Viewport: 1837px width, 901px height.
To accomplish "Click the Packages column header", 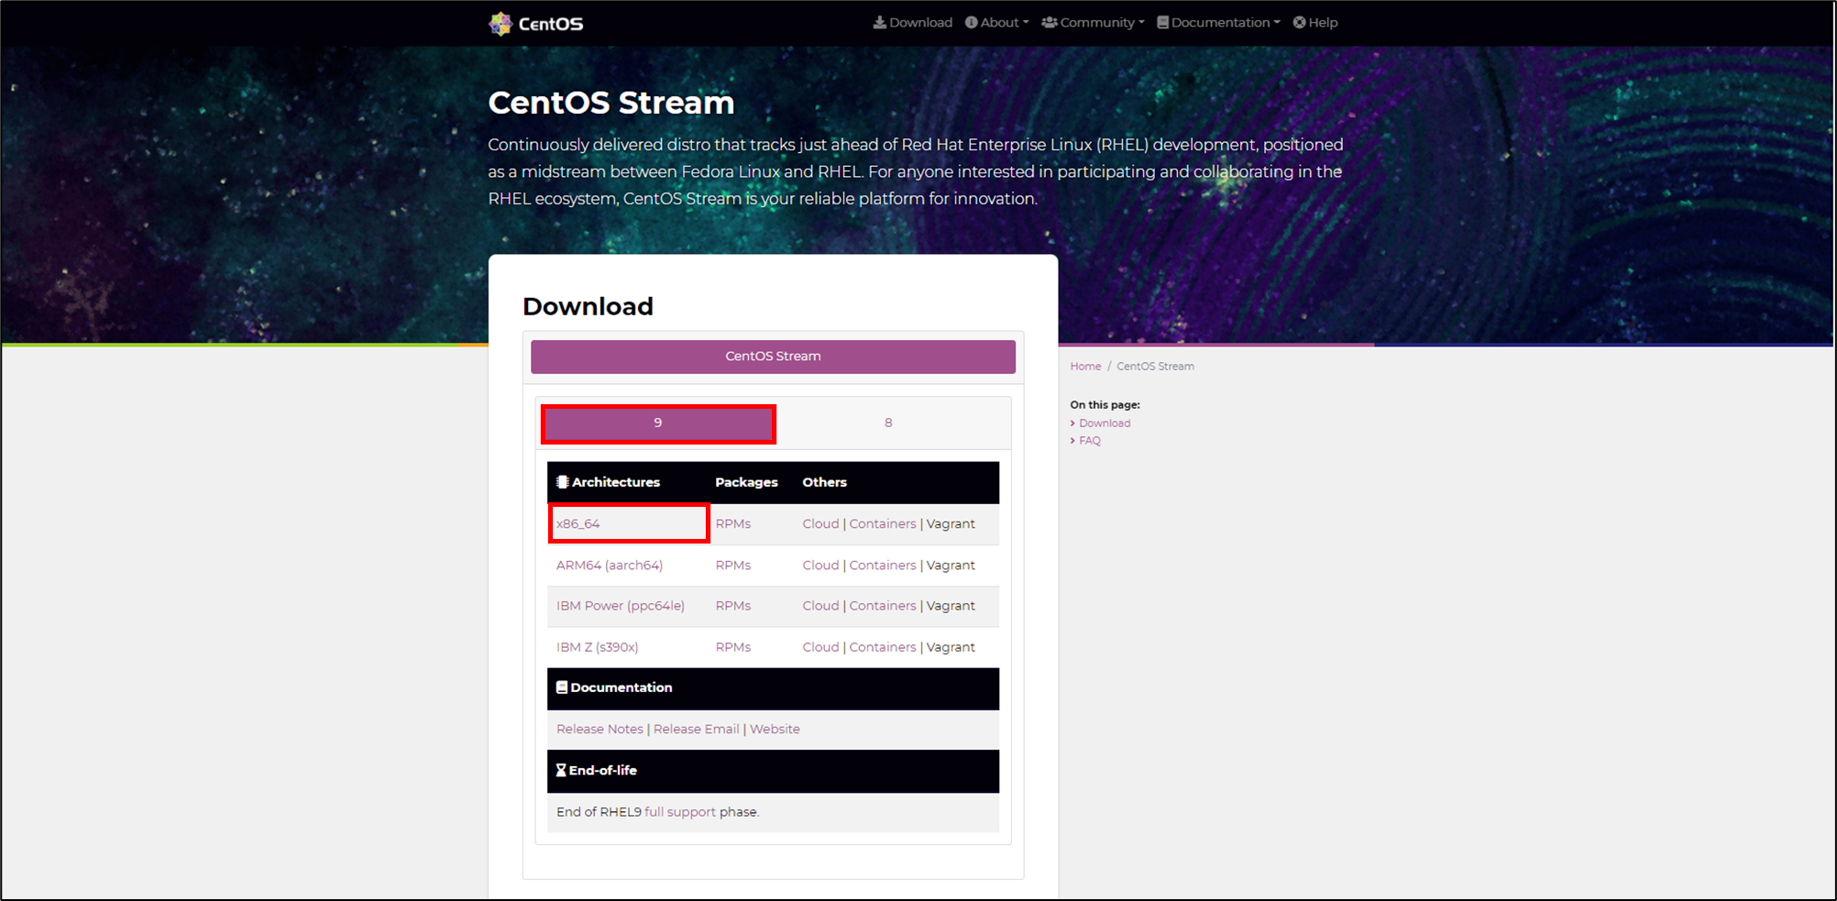I will pos(746,482).
